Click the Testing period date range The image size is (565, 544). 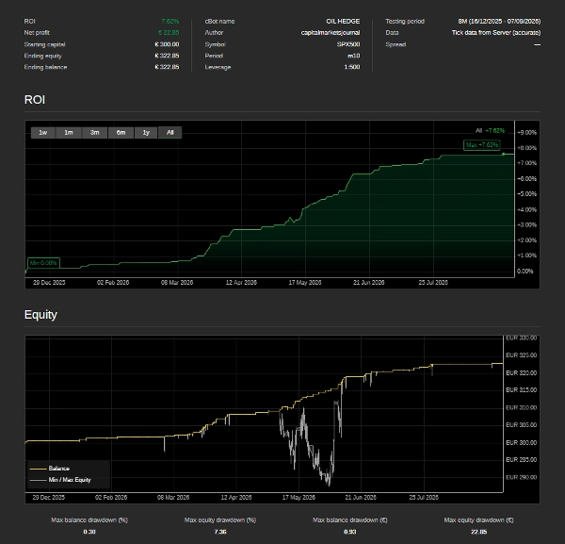499,22
